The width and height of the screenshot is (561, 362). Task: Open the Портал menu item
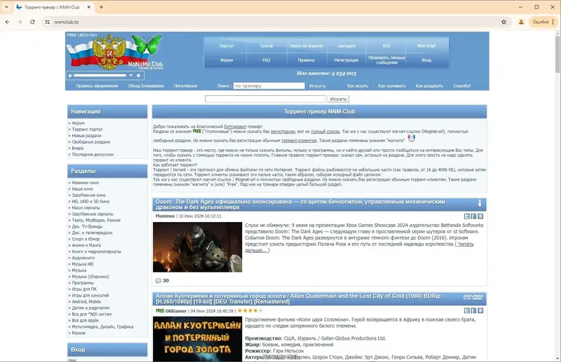click(x=227, y=46)
